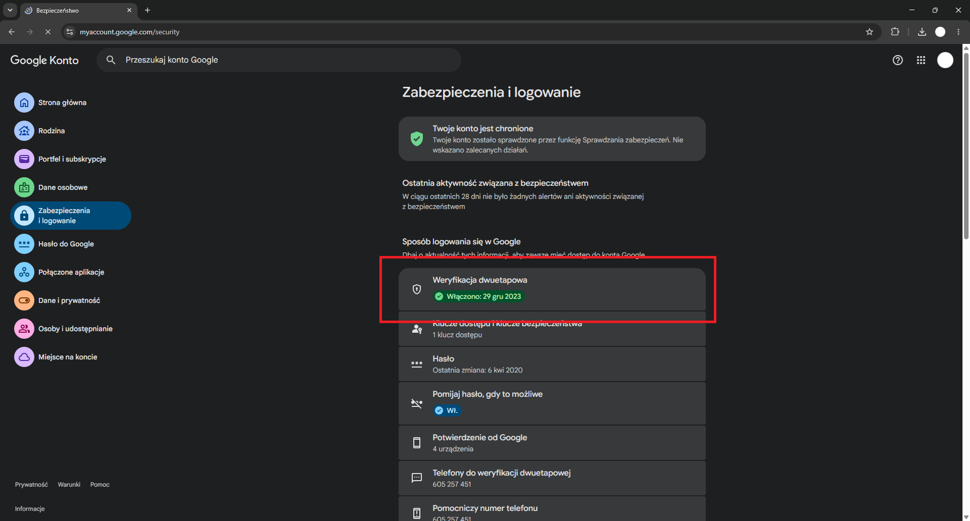Click the Pomoc footer link
This screenshot has width=970, height=521.
pos(100,485)
